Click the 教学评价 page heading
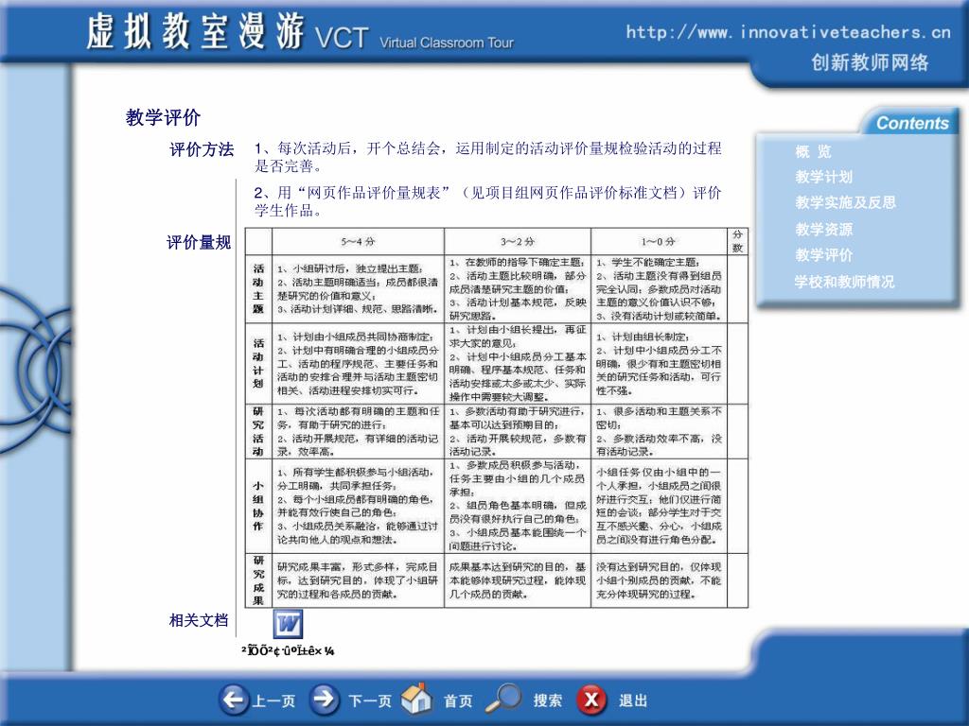The image size is (969, 726). (163, 117)
